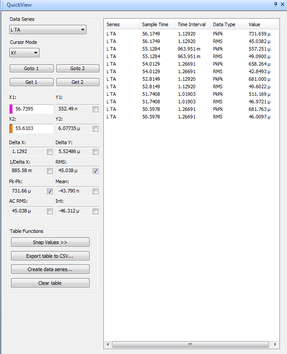The width and height of the screenshot is (287, 354).
Task: Close the QuickView panel
Action: point(283,4)
